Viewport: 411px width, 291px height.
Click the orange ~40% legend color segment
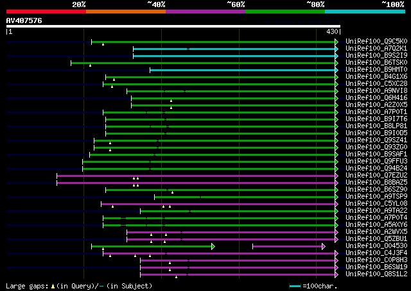(126, 12)
